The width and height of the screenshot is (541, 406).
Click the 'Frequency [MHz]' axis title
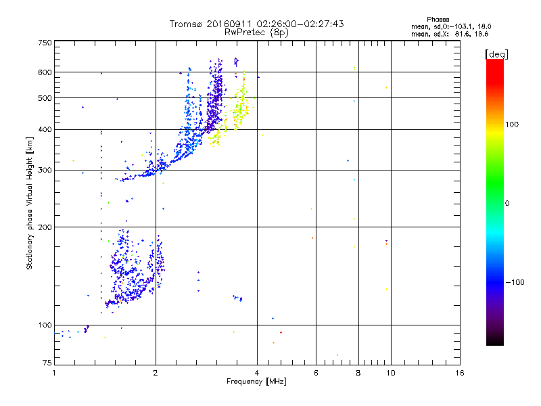[256, 382]
